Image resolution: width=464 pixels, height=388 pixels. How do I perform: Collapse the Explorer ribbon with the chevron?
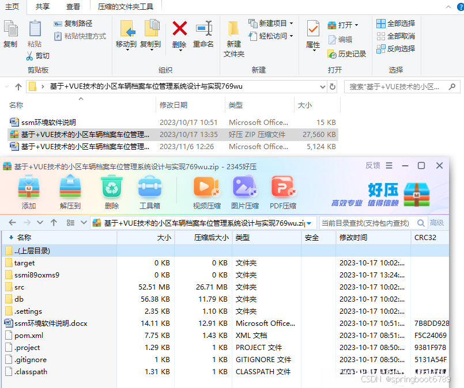coord(448,7)
